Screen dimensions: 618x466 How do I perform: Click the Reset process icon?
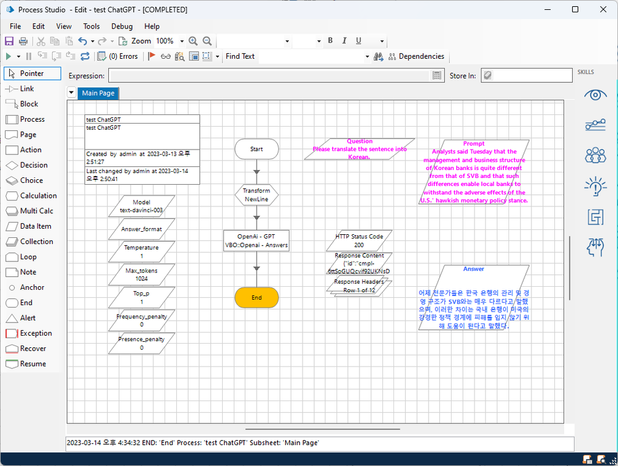[x=85, y=57]
